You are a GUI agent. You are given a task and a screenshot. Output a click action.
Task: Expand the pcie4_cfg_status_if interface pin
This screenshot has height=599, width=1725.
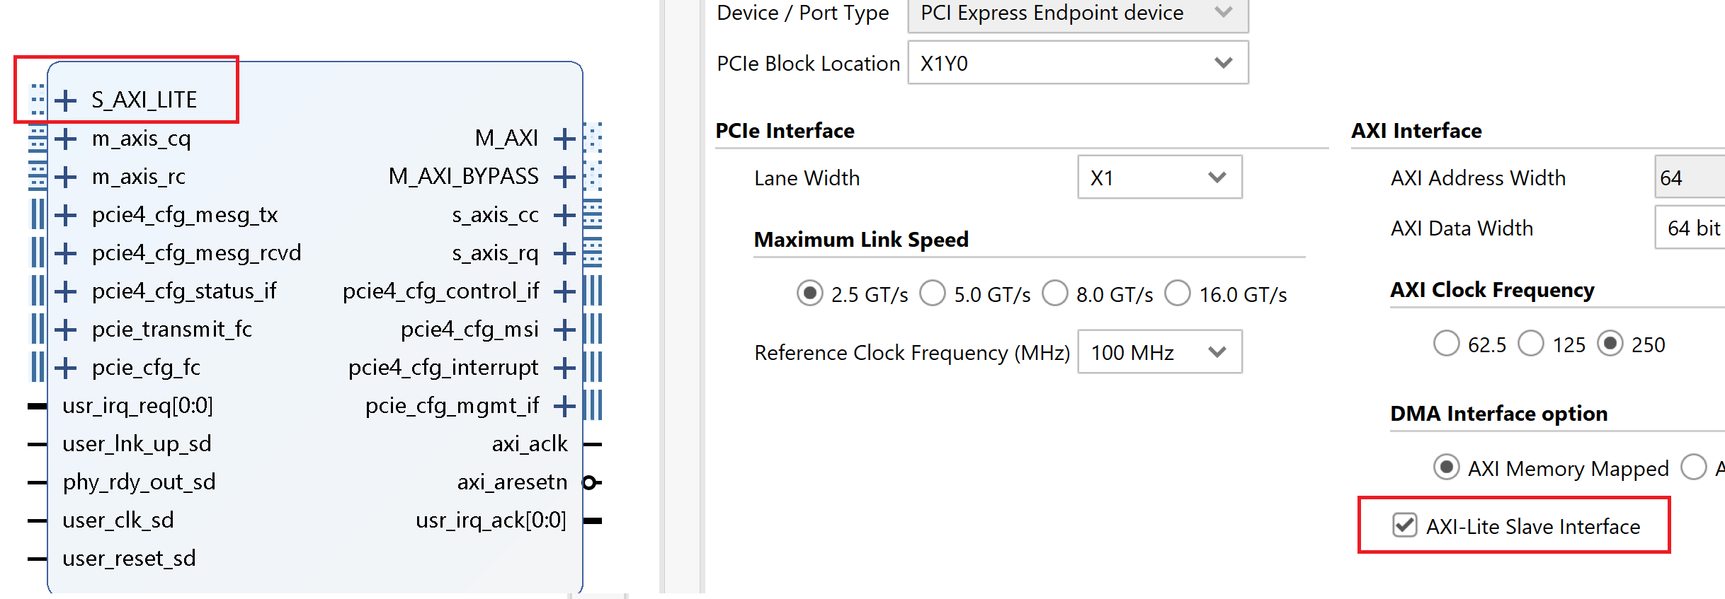point(67,291)
